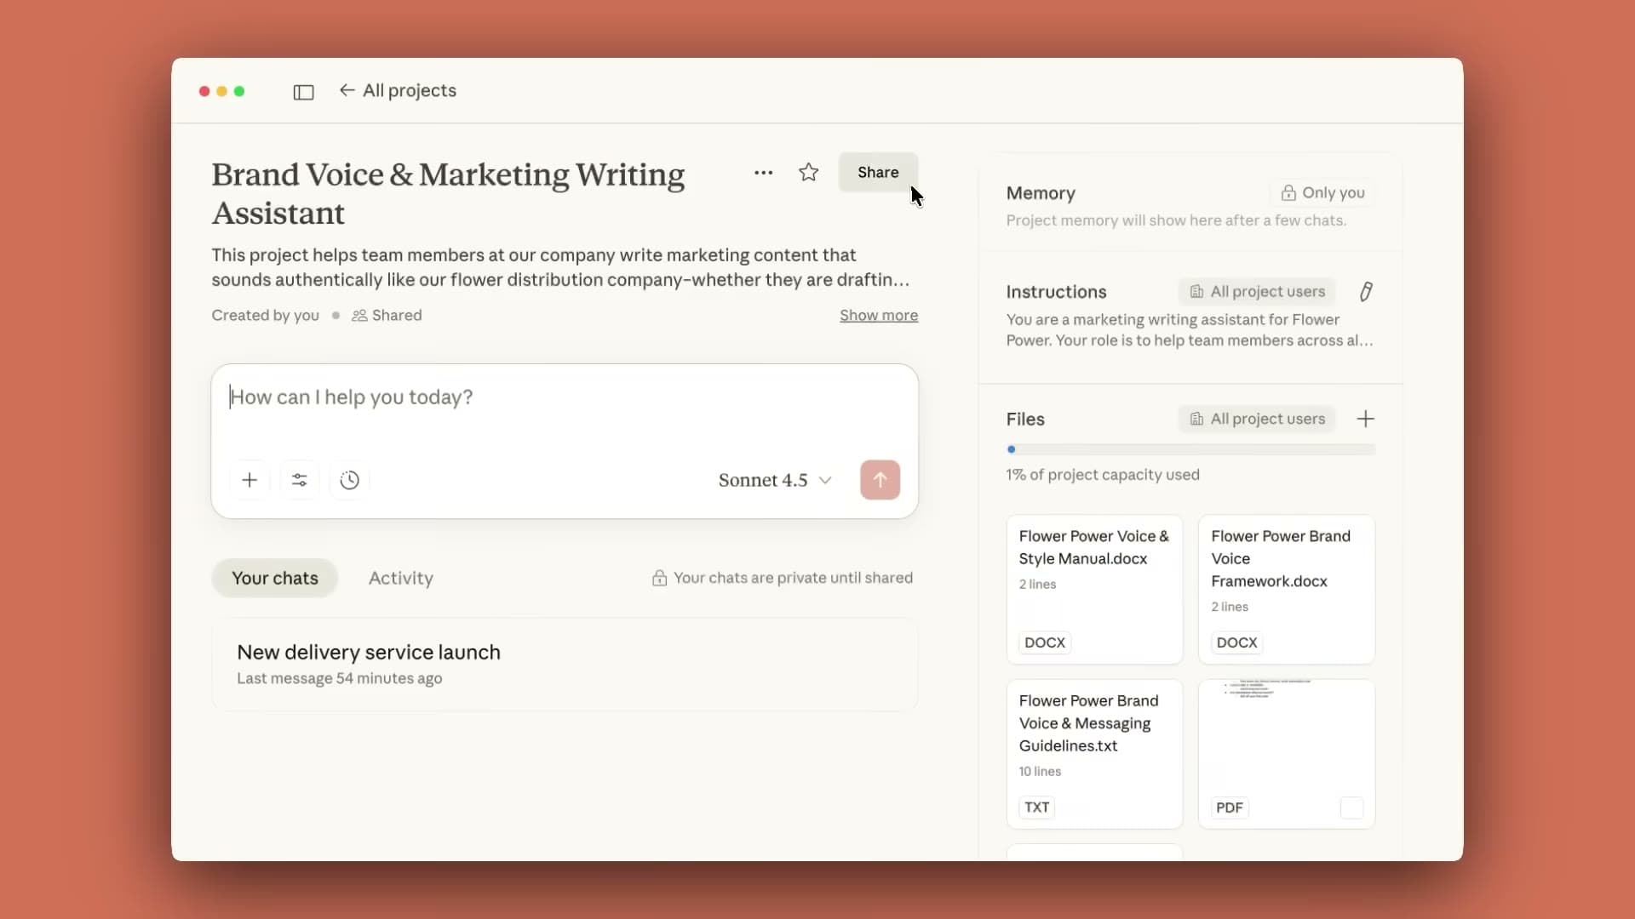Open the Memory 'Only you' visibility selector
Screen dimensions: 1635x919
click(1322, 193)
